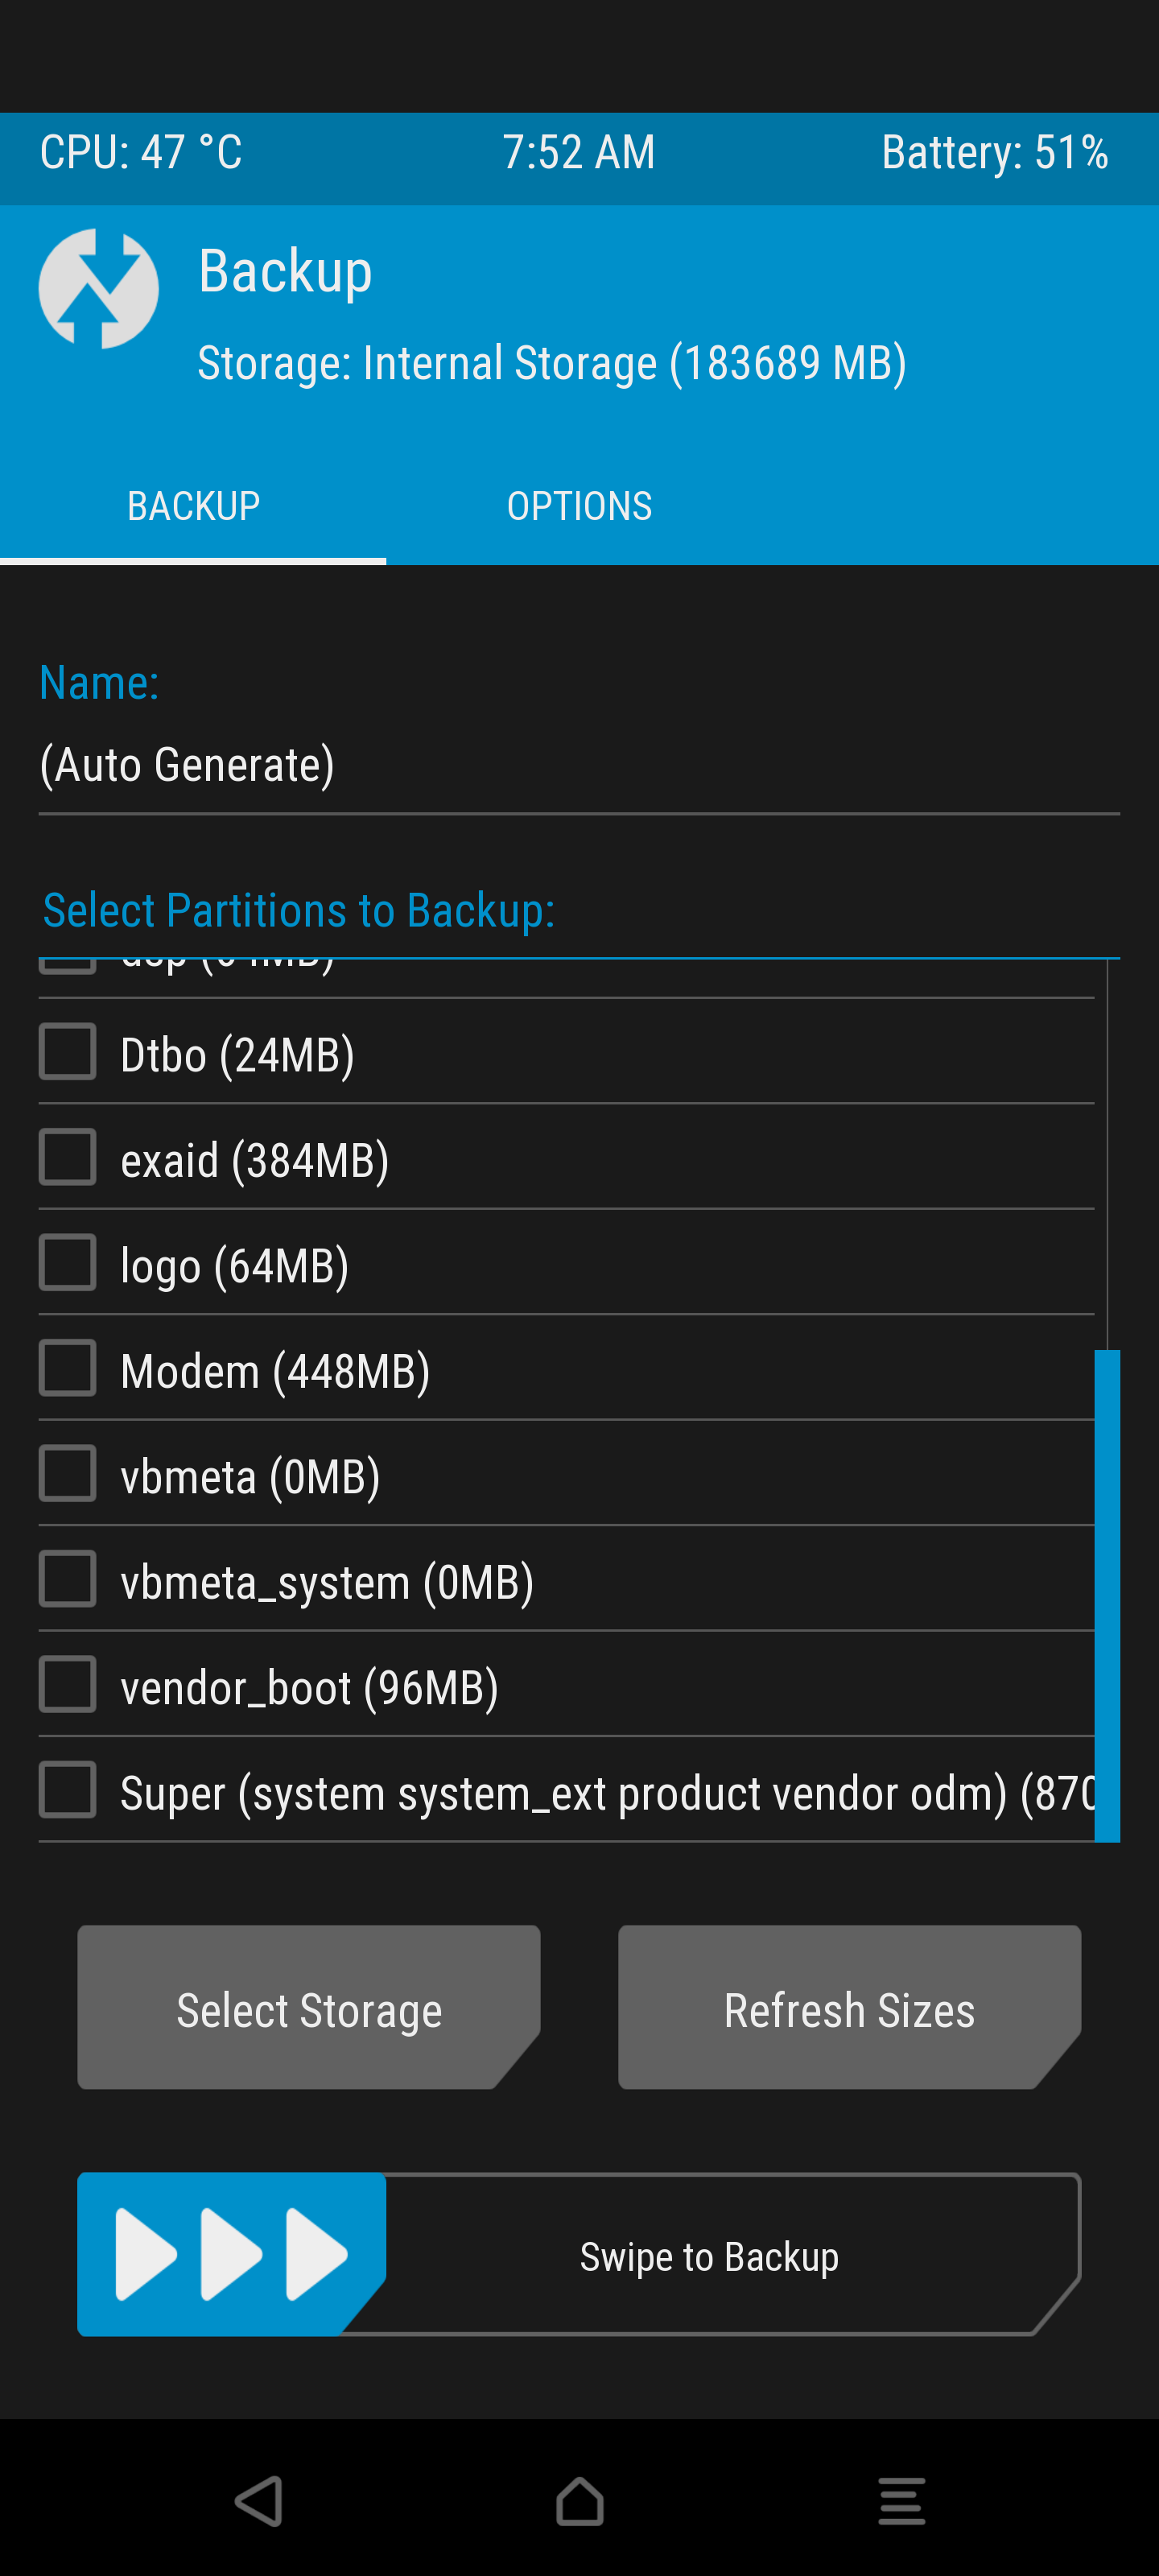Open Select Storage button

[309, 2007]
